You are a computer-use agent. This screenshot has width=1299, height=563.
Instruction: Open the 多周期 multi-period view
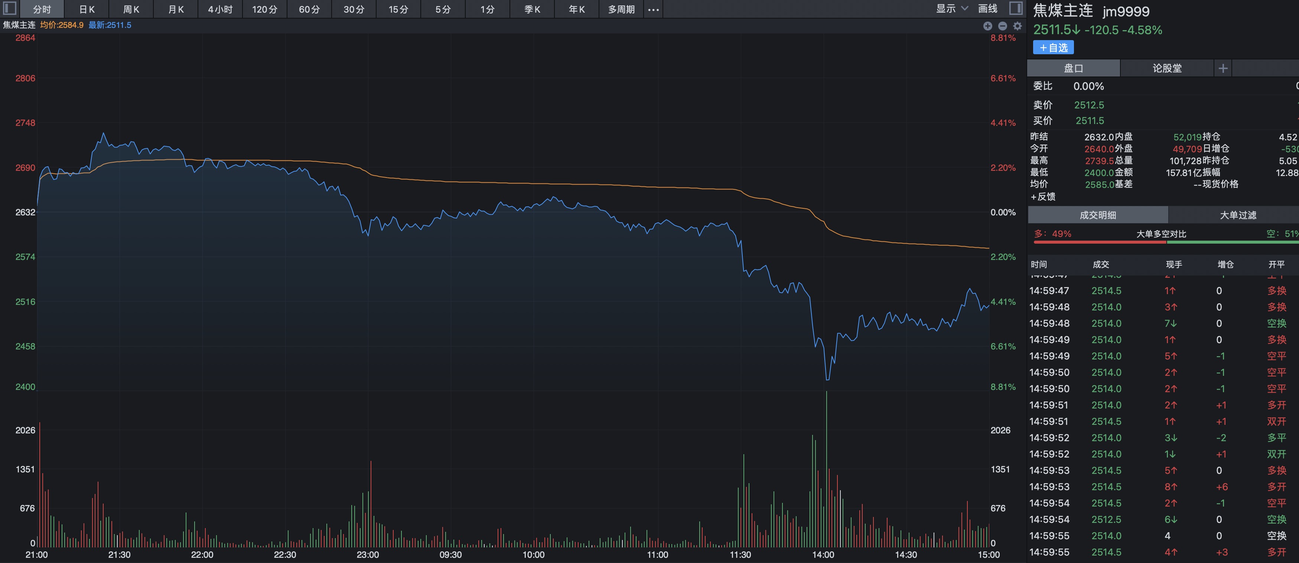(x=621, y=10)
